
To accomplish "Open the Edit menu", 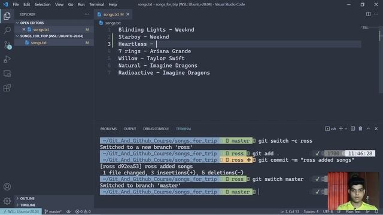I will pyautogui.click(x=26, y=4).
